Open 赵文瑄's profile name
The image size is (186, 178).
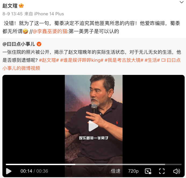click(x=10, y=6)
